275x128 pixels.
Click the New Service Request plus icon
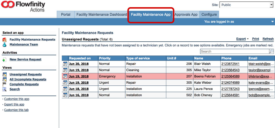pyautogui.click(x=4, y=60)
